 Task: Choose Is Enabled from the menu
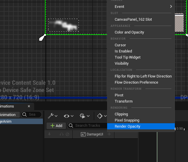tap(141, 51)
